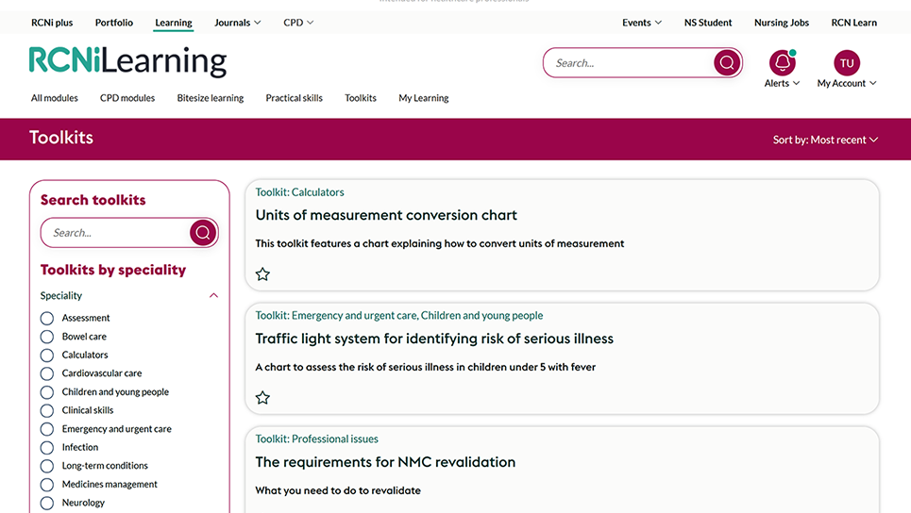Expand the Events dropdown menu
The image size is (911, 513).
(x=642, y=23)
